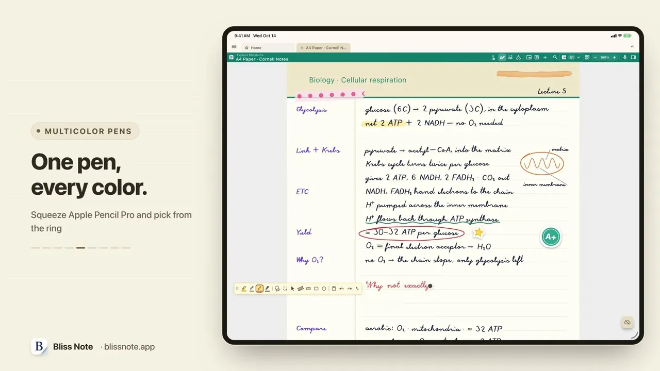
Task: Insert a picture via image icon
Action: click(x=529, y=57)
